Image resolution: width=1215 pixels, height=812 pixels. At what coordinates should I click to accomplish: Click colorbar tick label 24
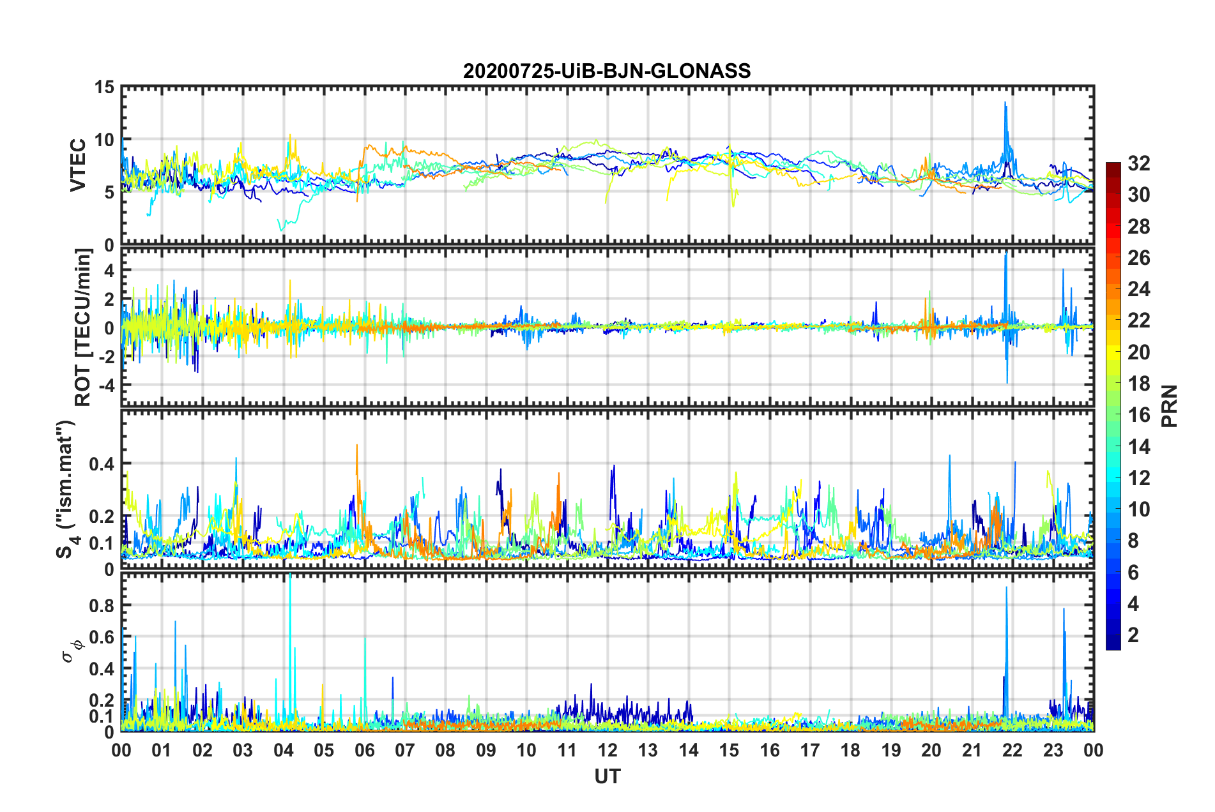[x=1138, y=289]
